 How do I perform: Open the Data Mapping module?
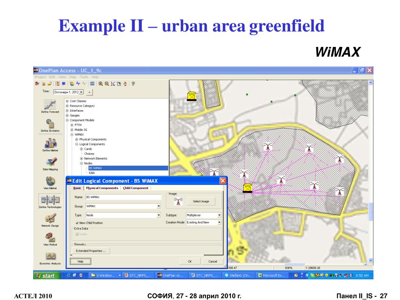(x=50, y=164)
